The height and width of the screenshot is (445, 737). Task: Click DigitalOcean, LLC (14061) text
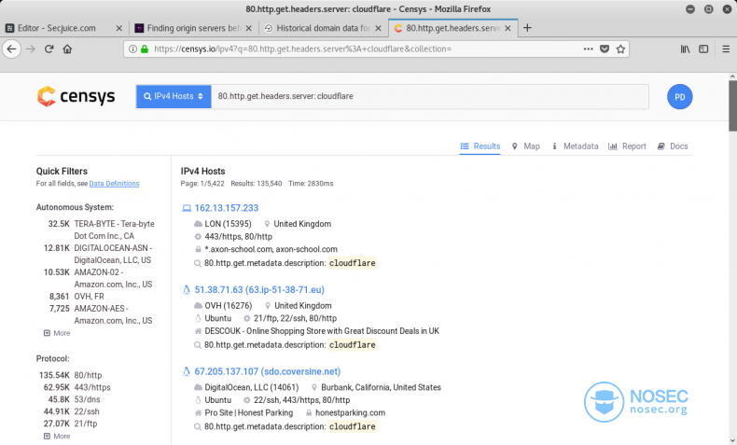pos(252,387)
